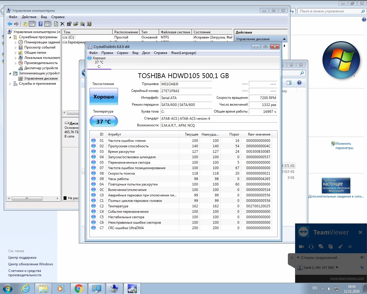Collapse TeamViewer panel with double chevron
This screenshot has height=294, width=367.
tap(350, 246)
